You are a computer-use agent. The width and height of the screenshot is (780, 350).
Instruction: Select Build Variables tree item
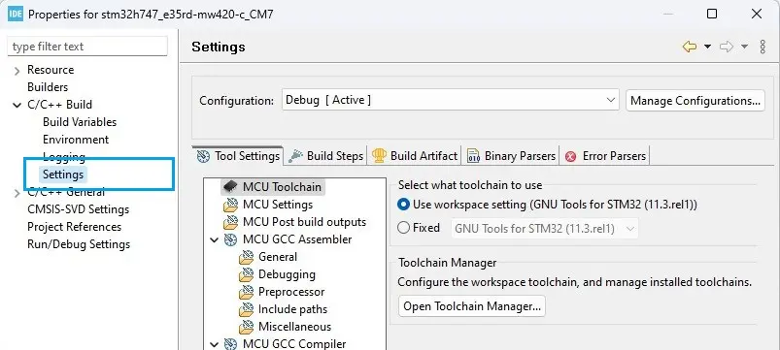[x=80, y=122]
